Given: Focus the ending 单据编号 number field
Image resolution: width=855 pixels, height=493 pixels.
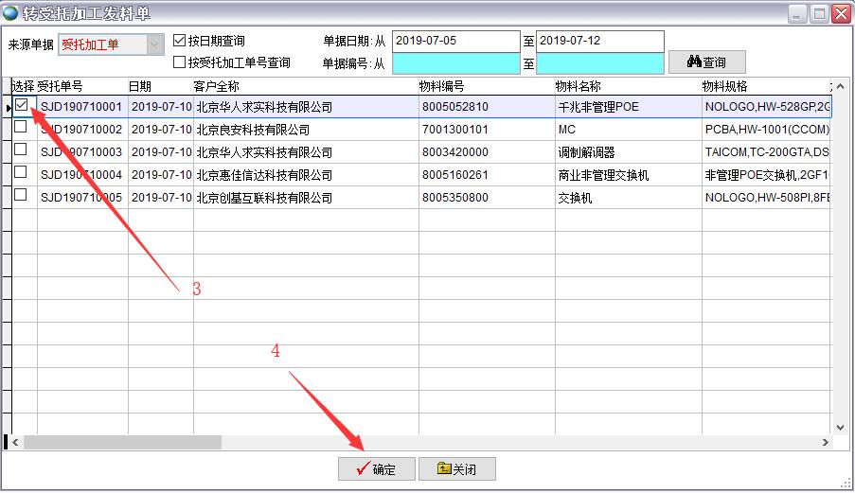Looking at the screenshot, I should (599, 63).
